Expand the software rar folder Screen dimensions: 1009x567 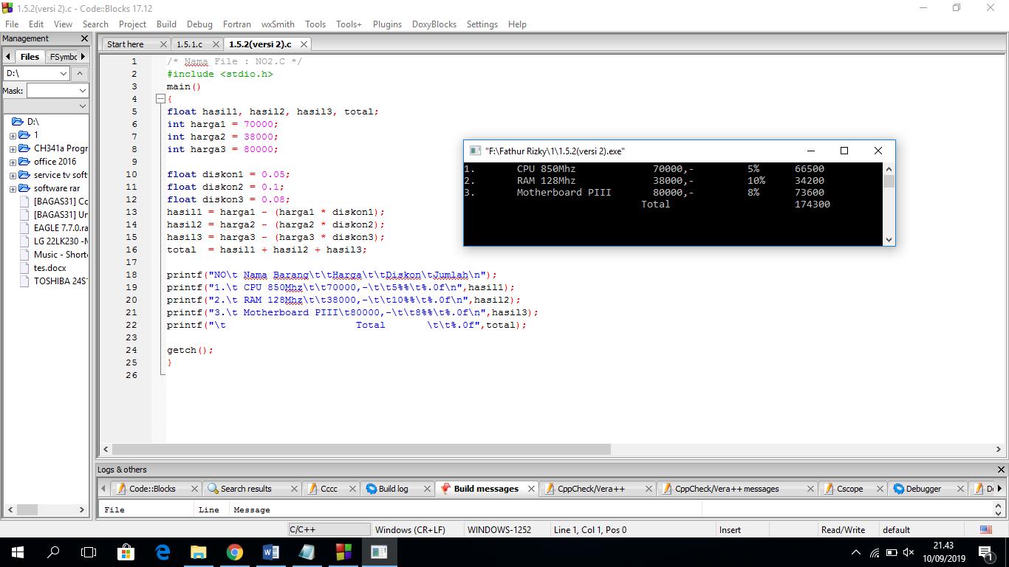click(x=13, y=188)
